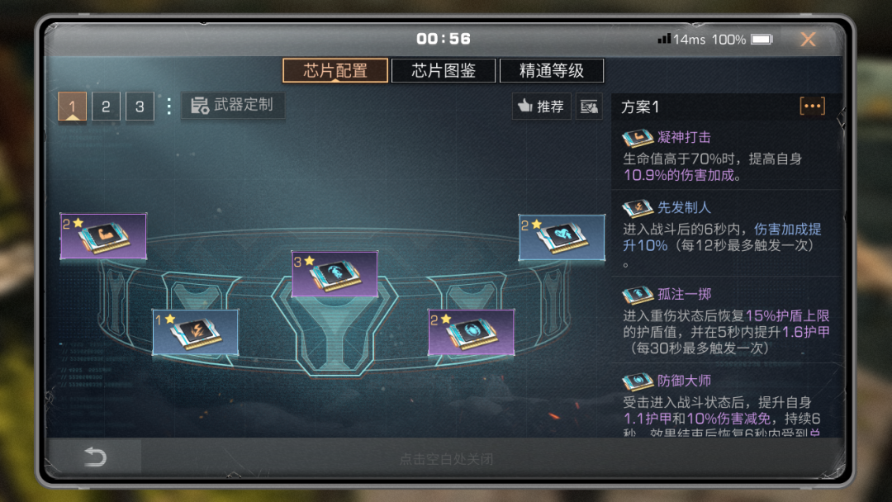This screenshot has width=892, height=502.
Task: Expand the three-dot more presets menu
Action: [x=168, y=107]
